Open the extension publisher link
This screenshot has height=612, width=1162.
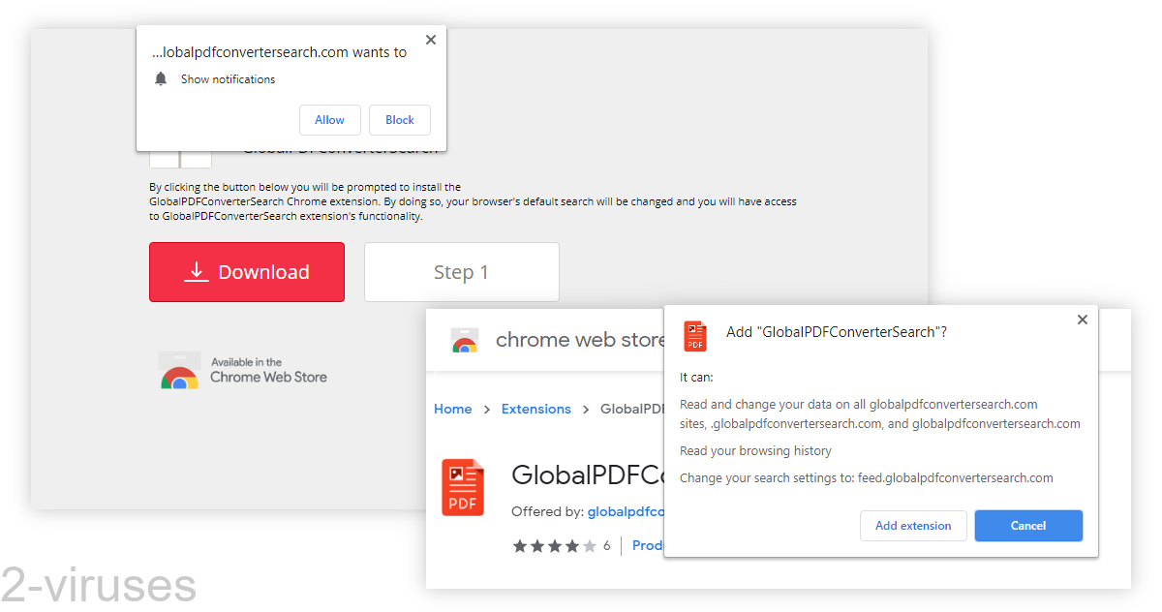tap(627, 510)
